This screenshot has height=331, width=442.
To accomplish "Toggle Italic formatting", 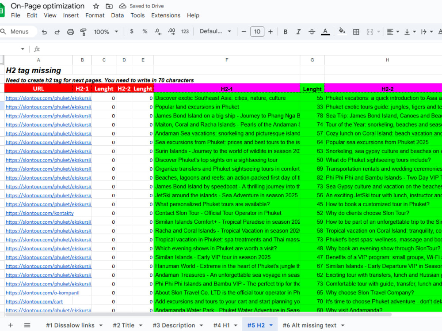I will coord(298,31).
